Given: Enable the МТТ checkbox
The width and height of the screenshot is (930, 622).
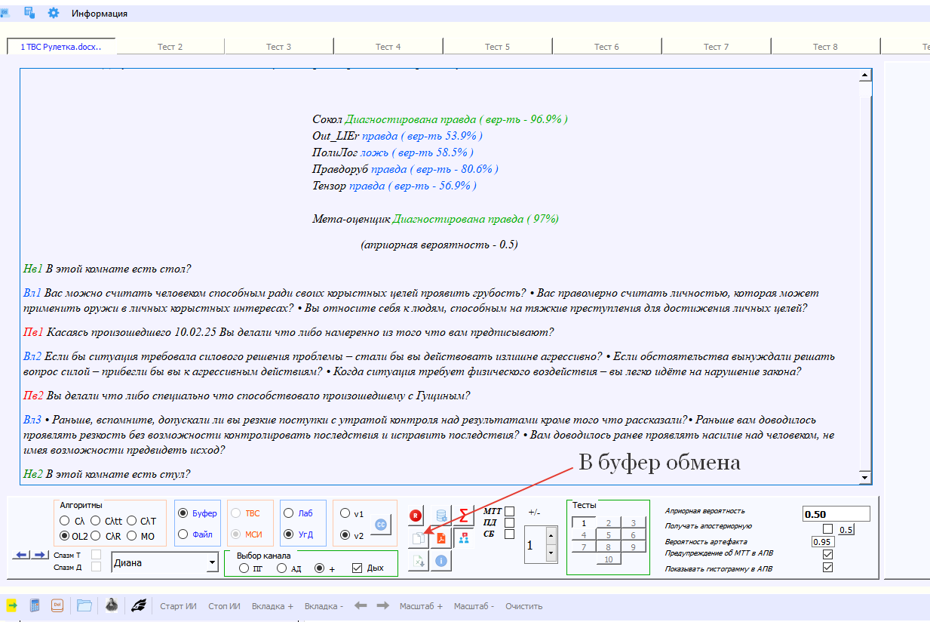Looking at the screenshot, I should click(510, 511).
